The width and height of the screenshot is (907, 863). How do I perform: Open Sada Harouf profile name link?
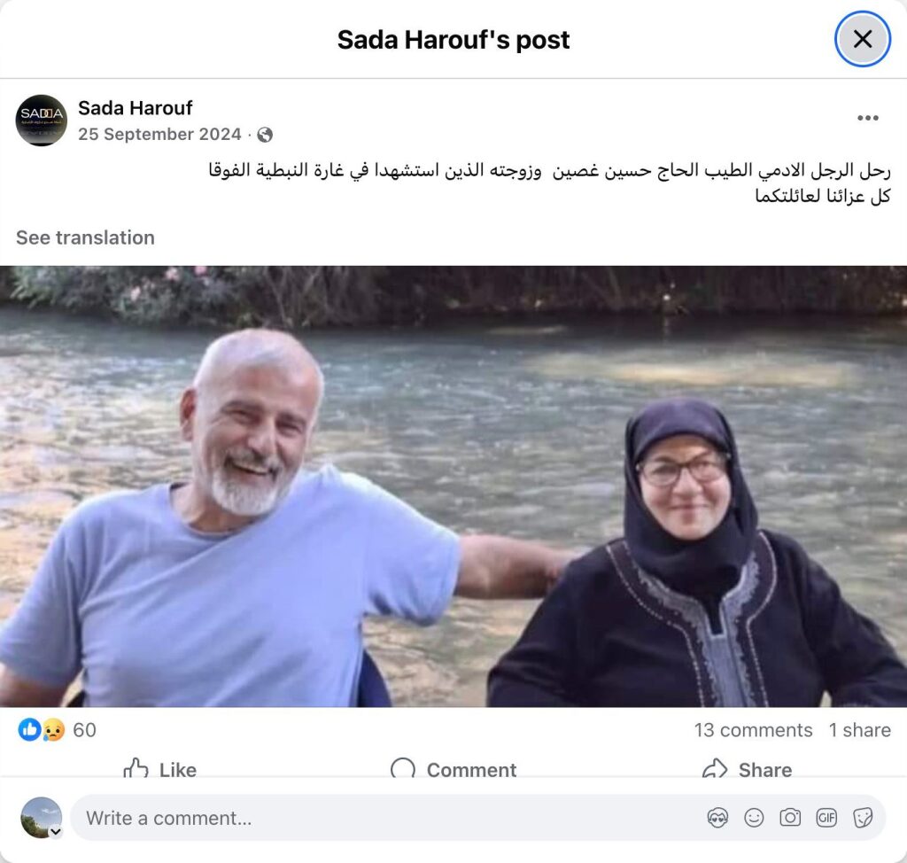pyautogui.click(x=136, y=108)
